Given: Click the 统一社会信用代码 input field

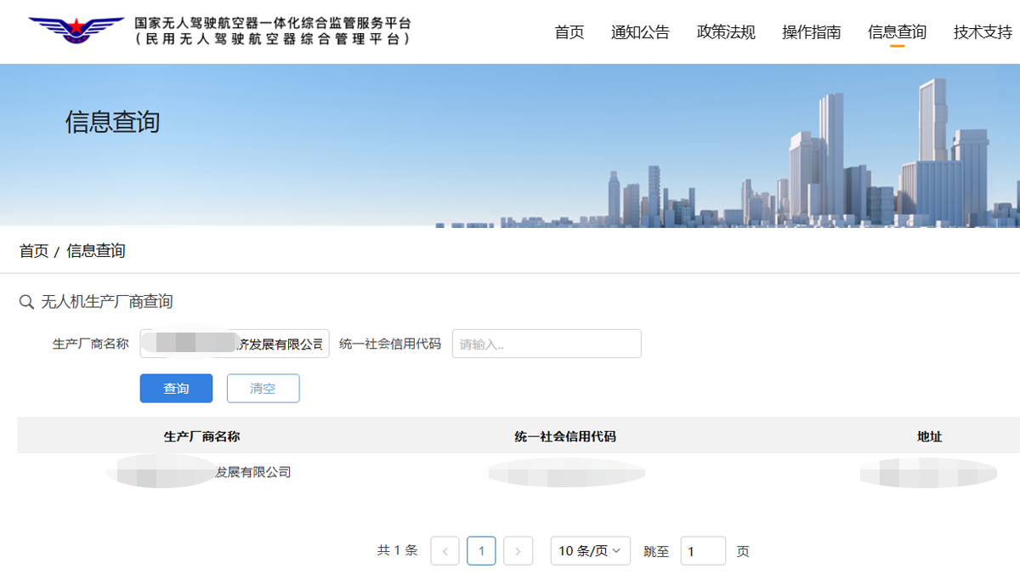Looking at the screenshot, I should pos(547,343).
